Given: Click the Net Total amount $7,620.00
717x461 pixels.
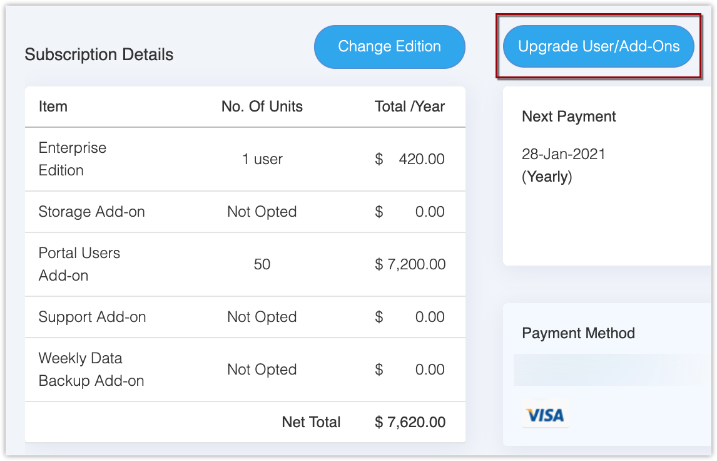Looking at the screenshot, I should [410, 422].
